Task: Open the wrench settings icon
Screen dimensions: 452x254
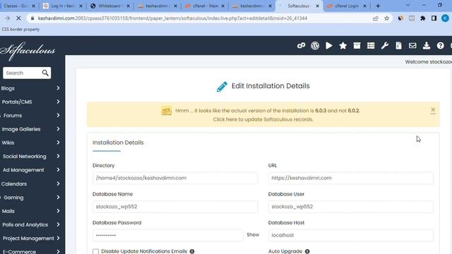Action: [384, 45]
